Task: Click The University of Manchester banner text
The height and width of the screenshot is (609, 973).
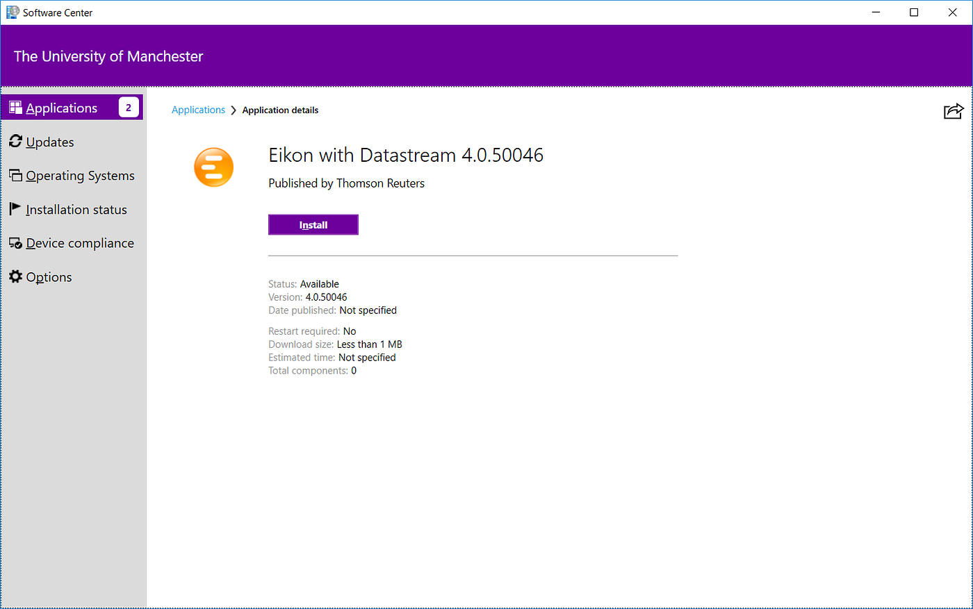Action: pos(108,56)
